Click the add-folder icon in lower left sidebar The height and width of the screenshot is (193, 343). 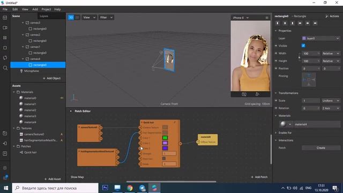[x=5, y=133]
